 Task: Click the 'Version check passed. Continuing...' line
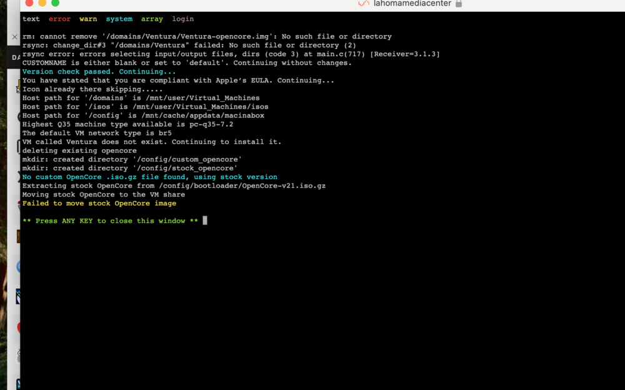tap(99, 72)
